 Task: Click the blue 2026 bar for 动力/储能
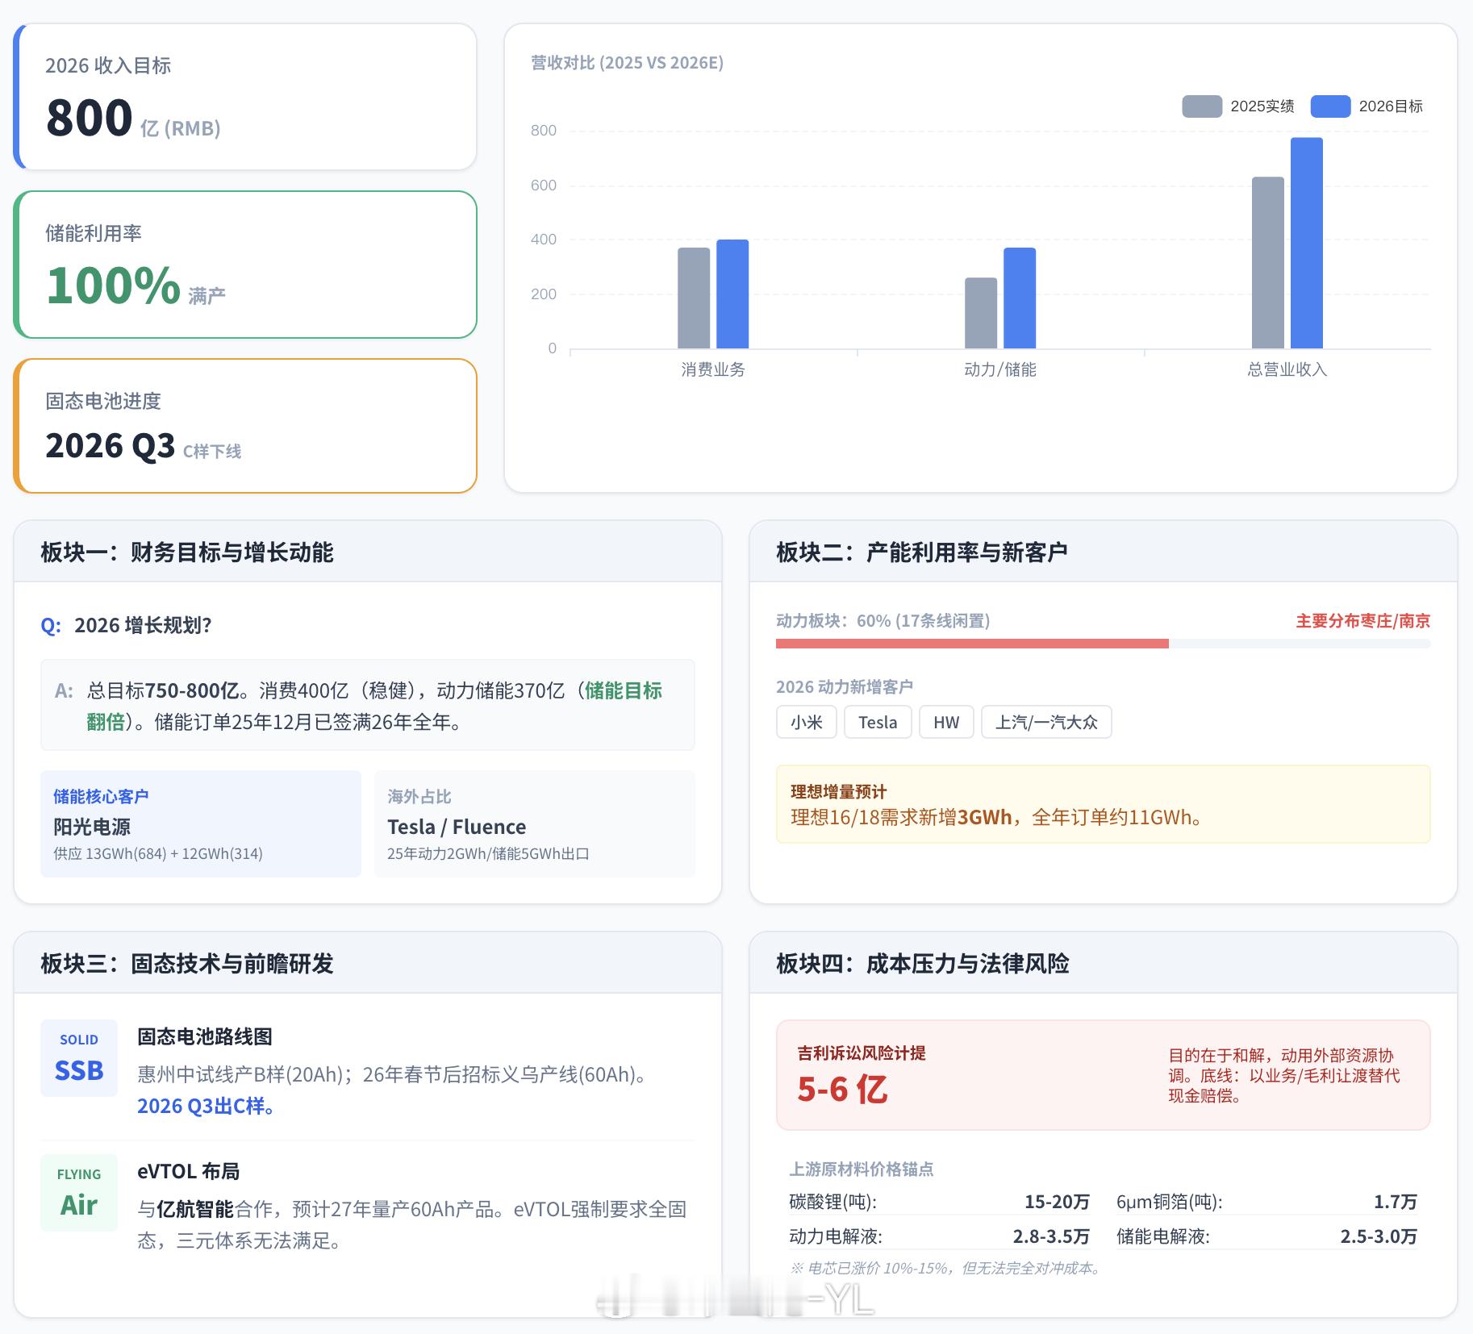[1020, 298]
